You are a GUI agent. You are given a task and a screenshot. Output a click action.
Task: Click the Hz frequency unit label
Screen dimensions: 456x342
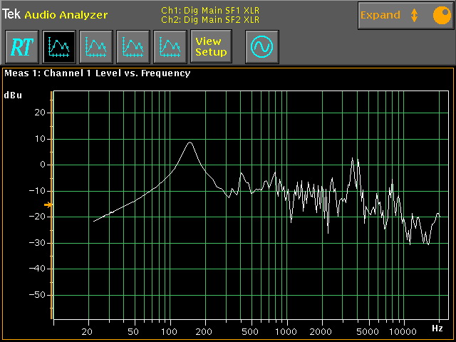coord(437,328)
